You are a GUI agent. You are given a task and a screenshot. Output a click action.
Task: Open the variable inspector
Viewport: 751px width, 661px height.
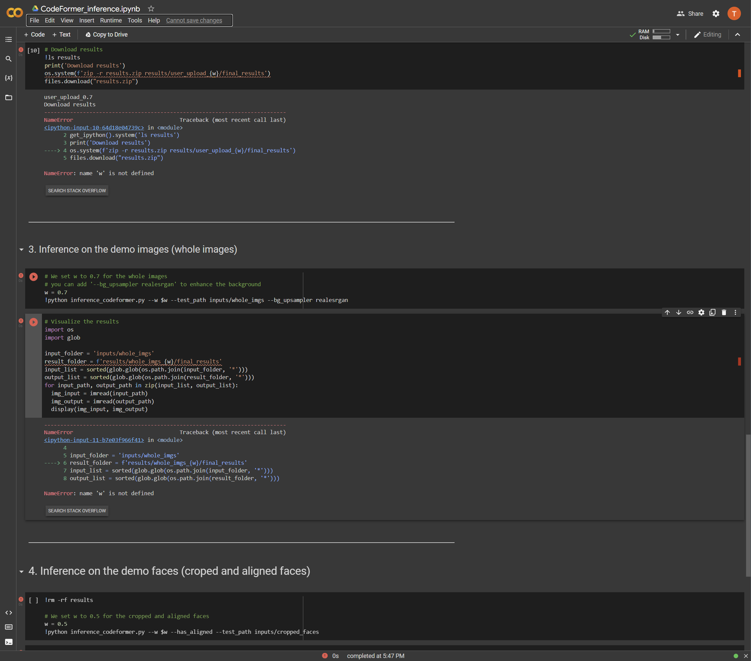tap(8, 78)
